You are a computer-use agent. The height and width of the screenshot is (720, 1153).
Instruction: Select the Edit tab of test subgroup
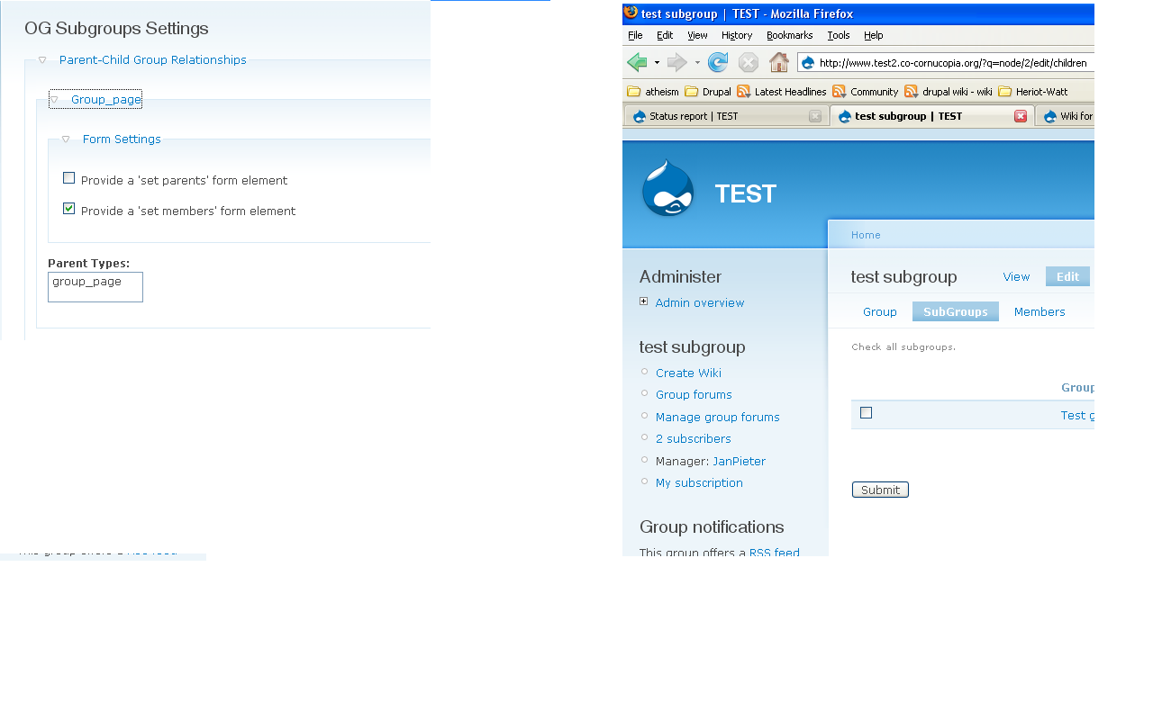(x=1067, y=277)
